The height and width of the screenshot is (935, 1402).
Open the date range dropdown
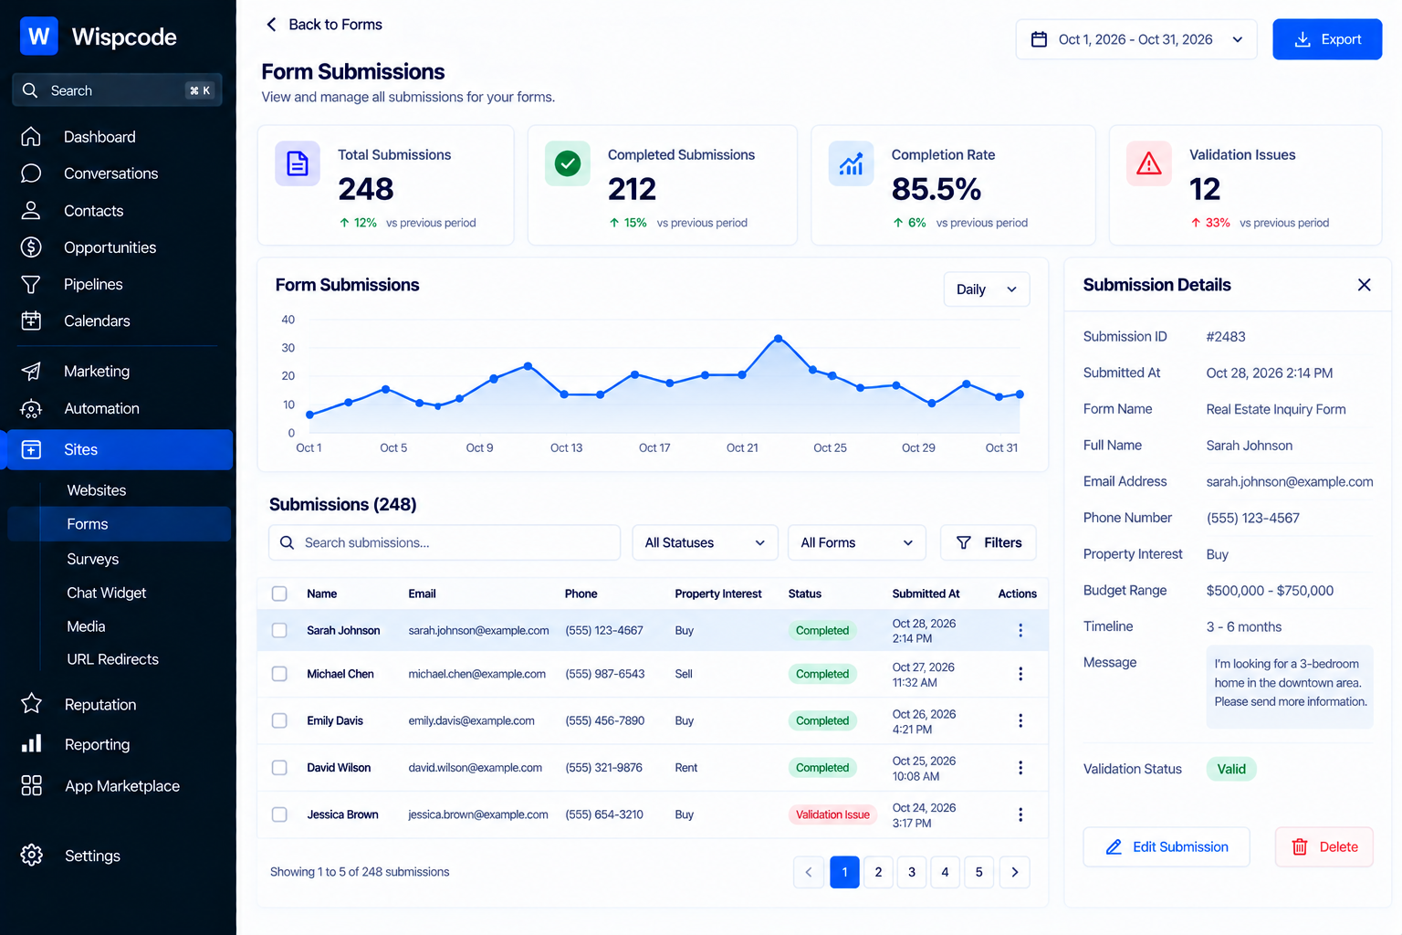pyautogui.click(x=1136, y=39)
